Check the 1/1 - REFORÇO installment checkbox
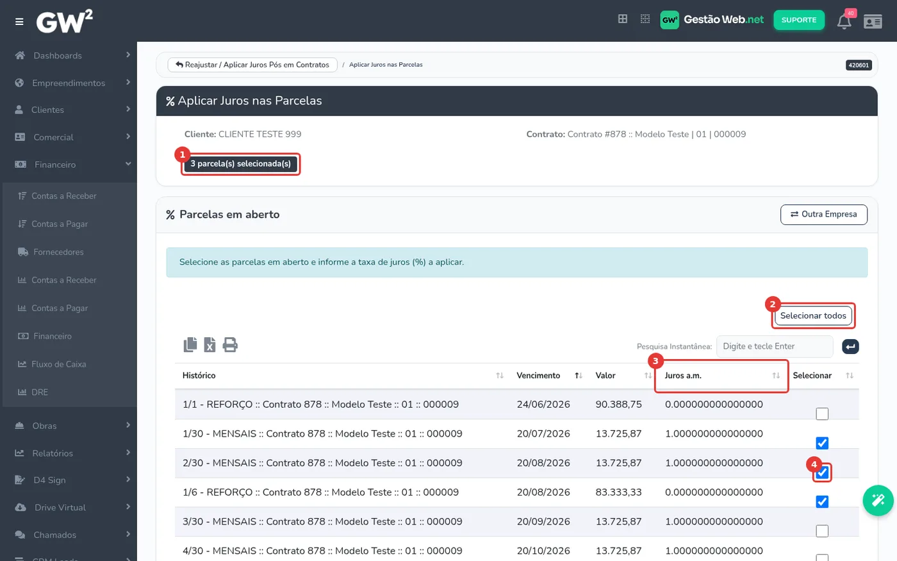The height and width of the screenshot is (561, 897). point(822,414)
